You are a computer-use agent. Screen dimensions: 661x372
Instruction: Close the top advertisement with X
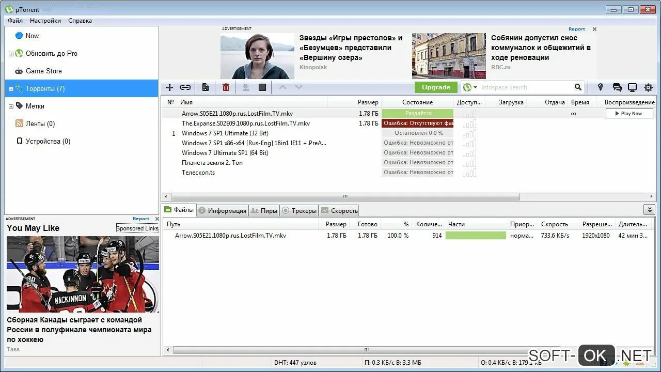pos(594,29)
